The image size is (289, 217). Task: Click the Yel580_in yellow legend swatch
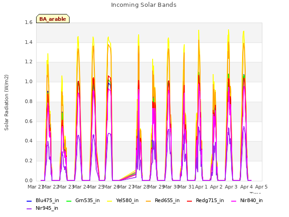109,201
